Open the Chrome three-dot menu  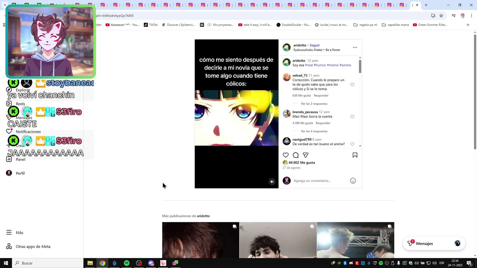[x=472, y=16]
